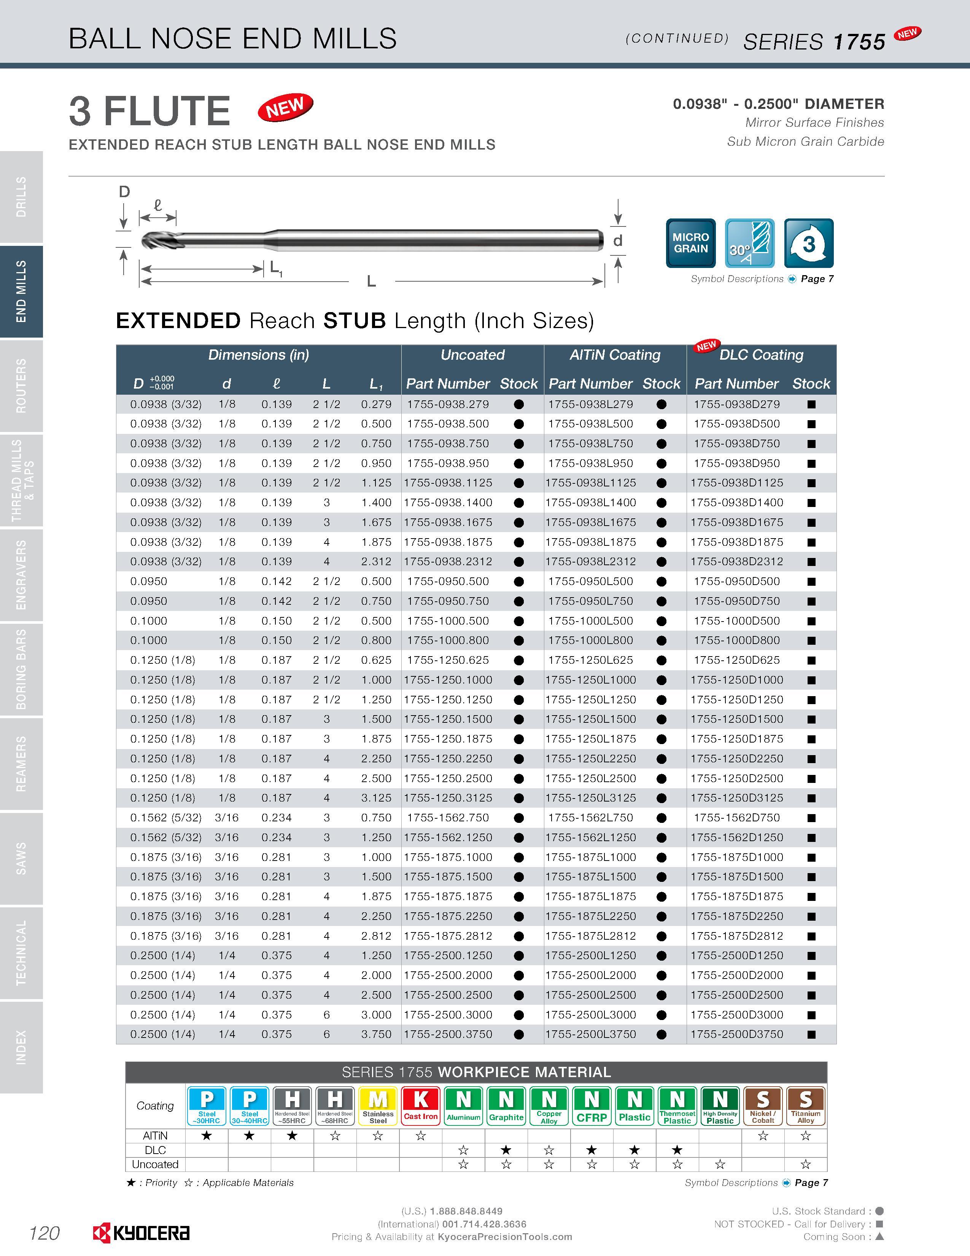Click the SERIES 1755 WORKPIECE MATERIAL heading
970x1256 pixels.
(476, 1073)
